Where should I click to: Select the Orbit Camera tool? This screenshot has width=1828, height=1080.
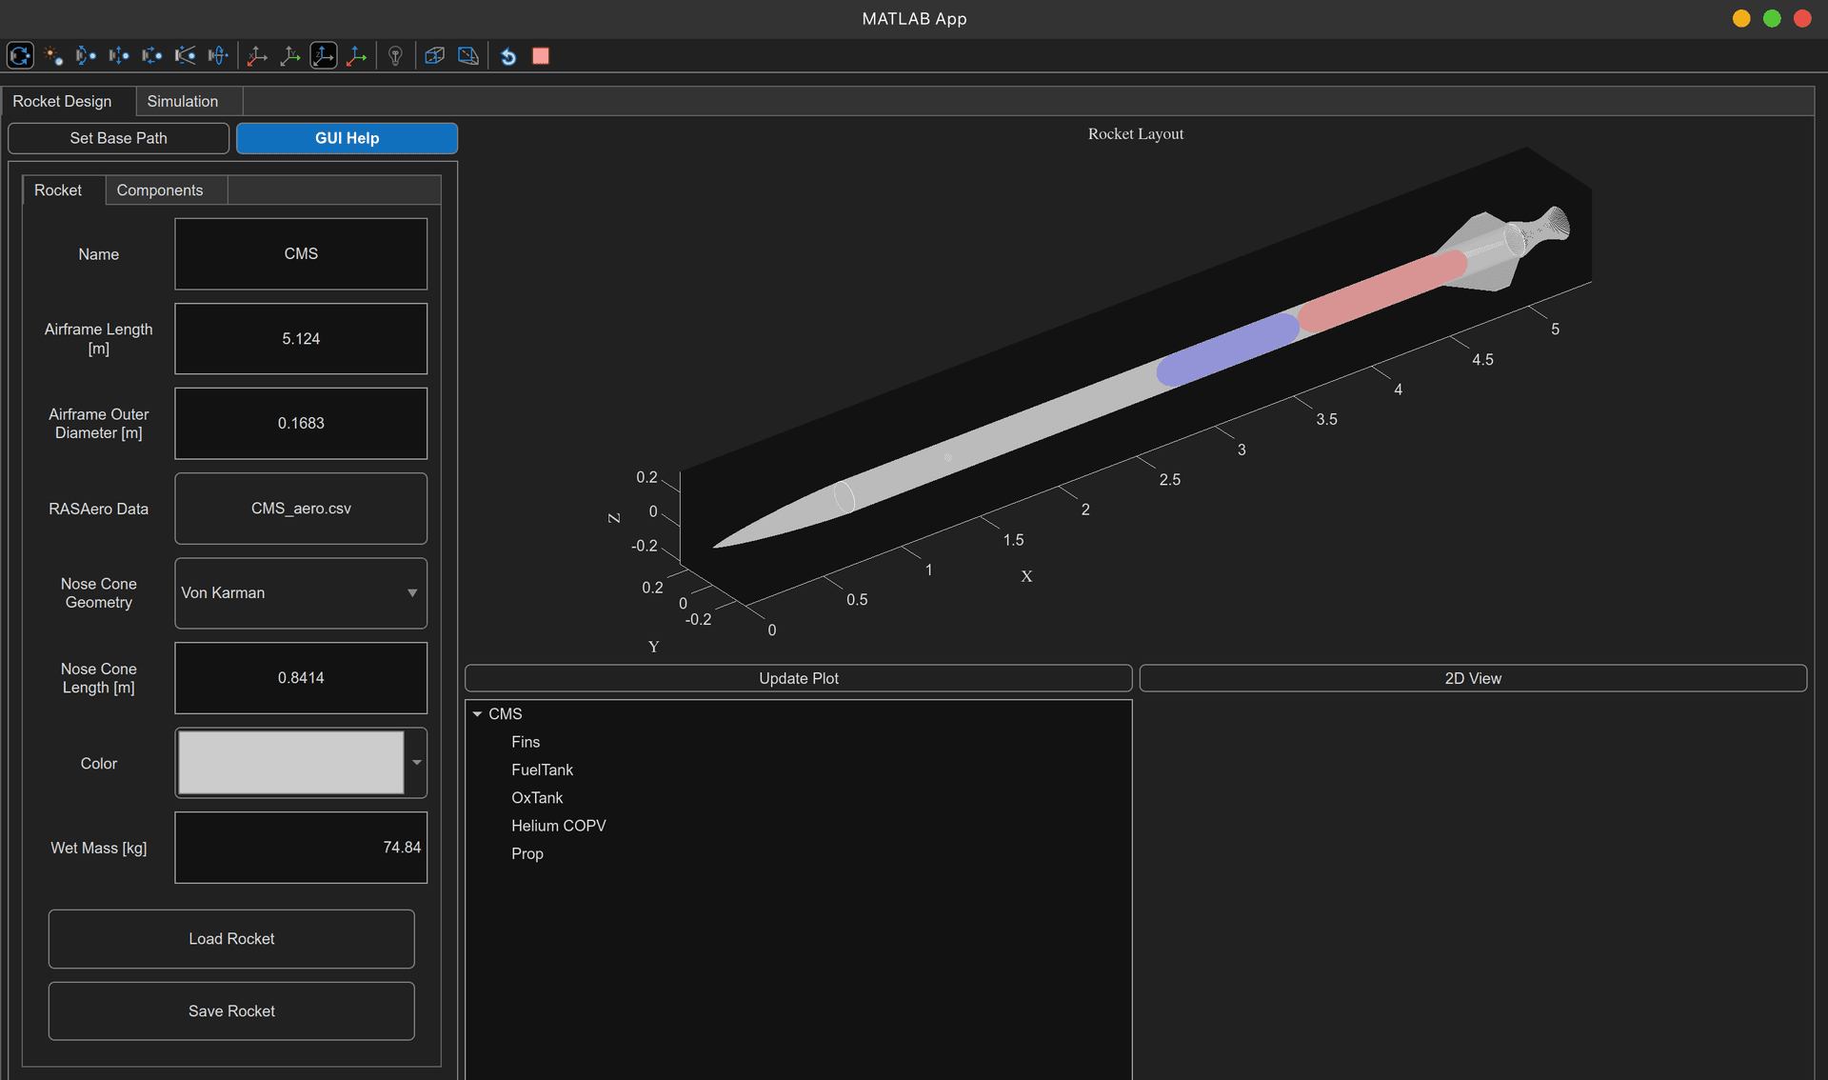[x=20, y=55]
